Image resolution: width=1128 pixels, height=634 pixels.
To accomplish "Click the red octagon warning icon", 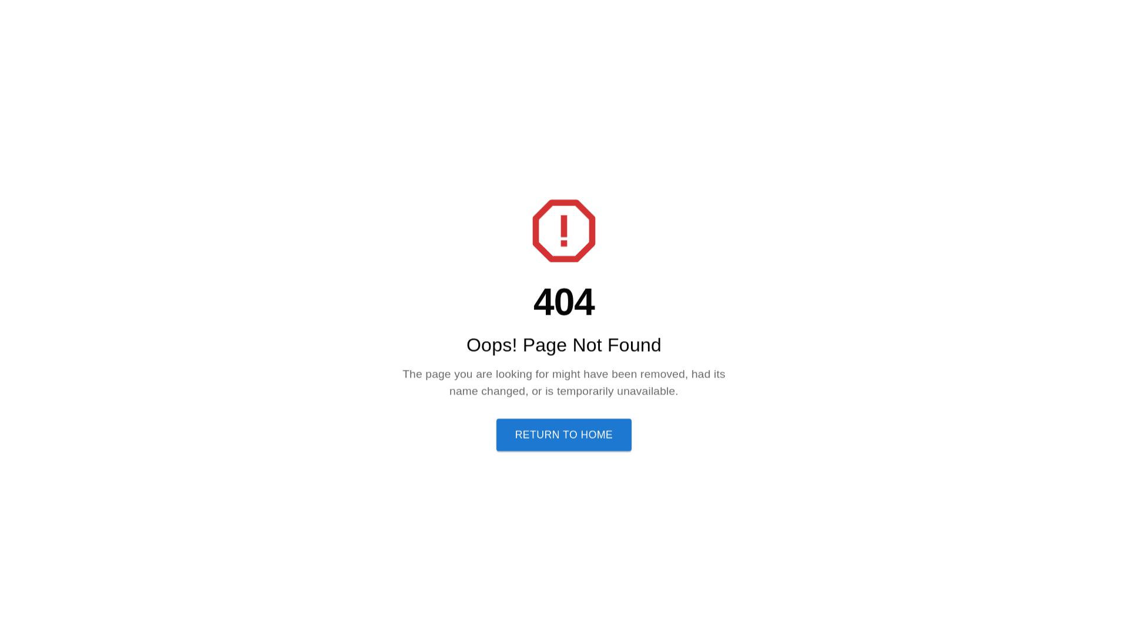I will coord(564,231).
